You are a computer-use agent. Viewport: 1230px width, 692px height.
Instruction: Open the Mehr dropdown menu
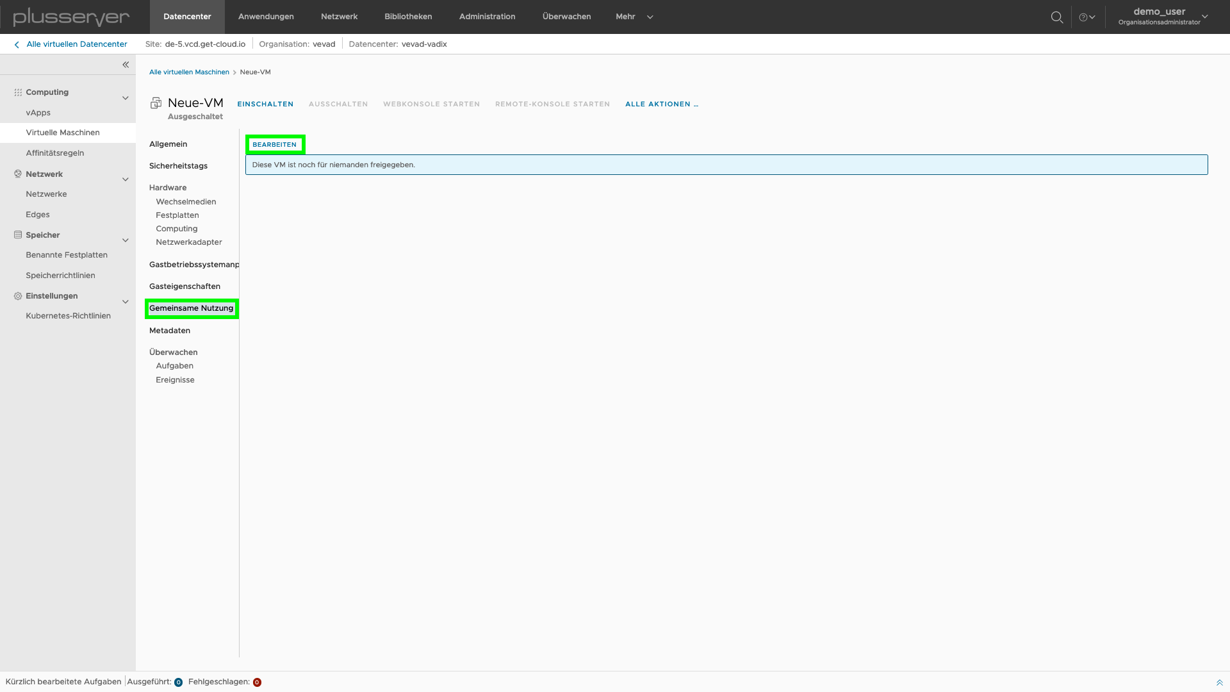(x=634, y=17)
